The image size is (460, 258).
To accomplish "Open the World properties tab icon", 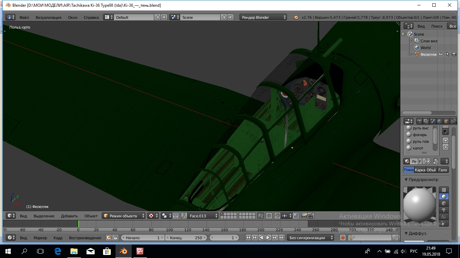I will (439, 121).
